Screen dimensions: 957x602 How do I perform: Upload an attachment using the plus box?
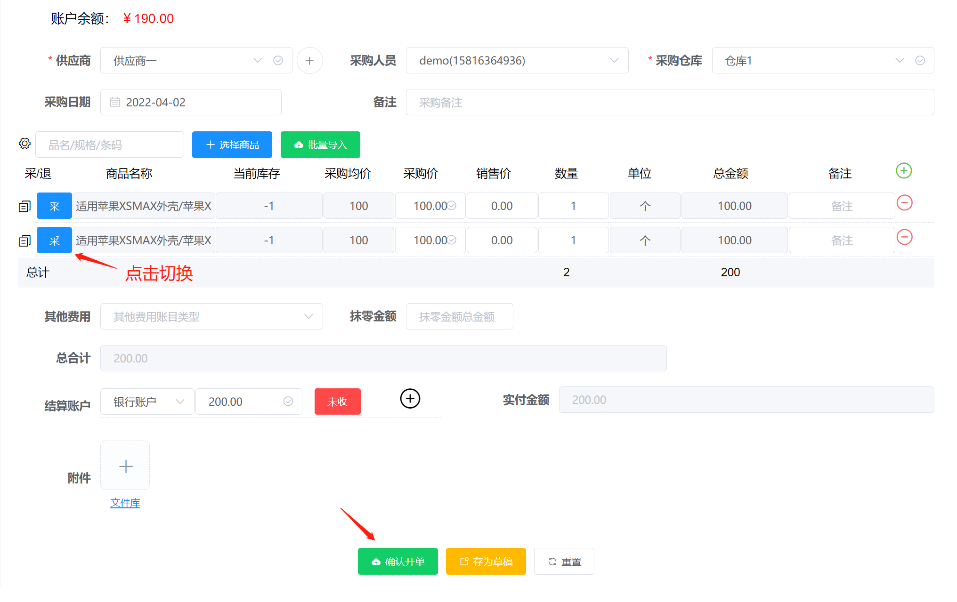[125, 466]
